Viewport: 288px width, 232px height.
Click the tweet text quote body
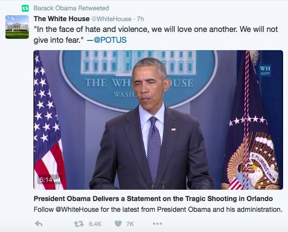[x=156, y=34]
